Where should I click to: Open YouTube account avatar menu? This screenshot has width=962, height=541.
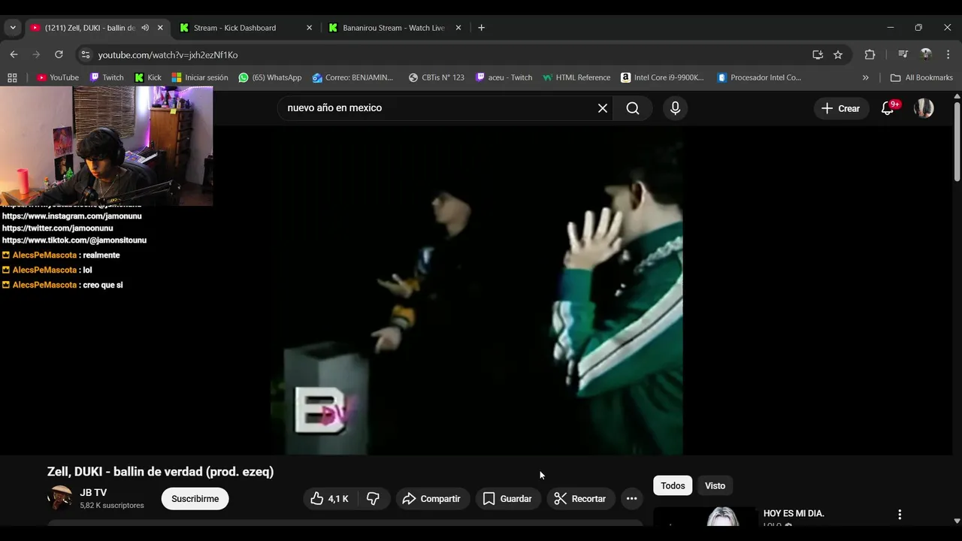[924, 108]
